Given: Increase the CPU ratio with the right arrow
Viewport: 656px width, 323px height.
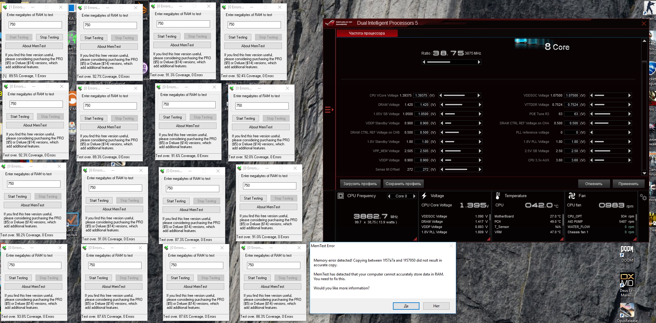Looking at the screenshot, I should (479, 62).
